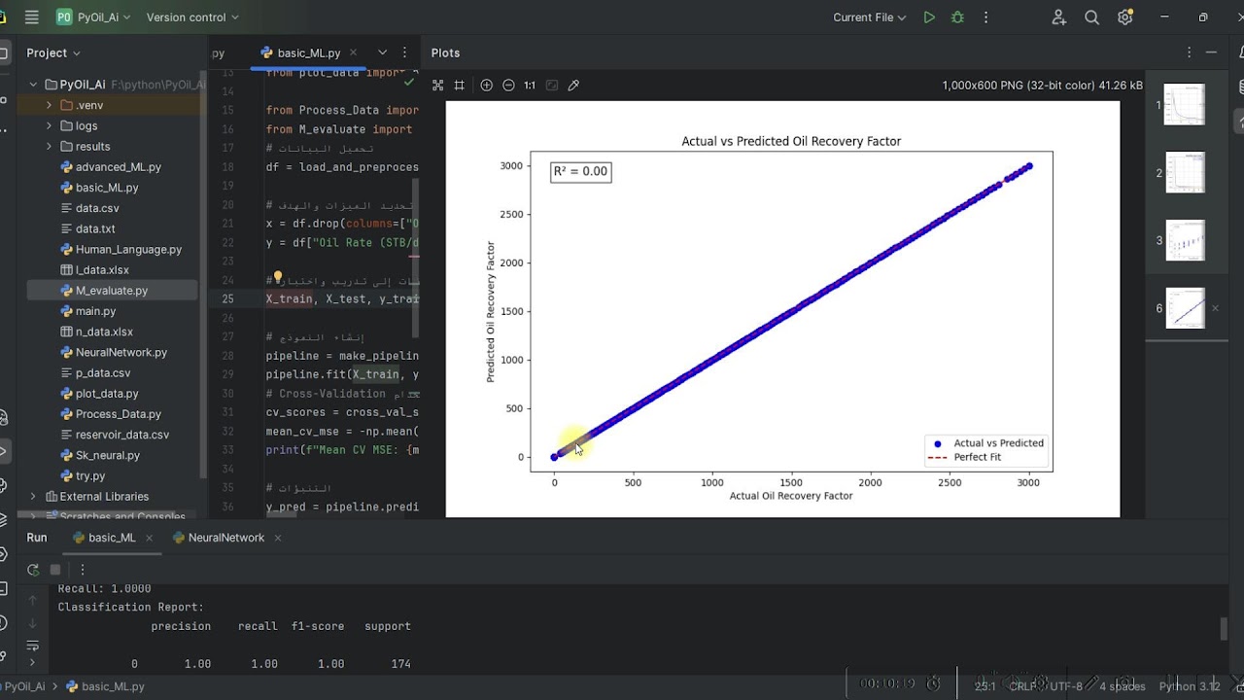Open more run actions menu in title bar
This screenshot has width=1244, height=700.
click(986, 17)
